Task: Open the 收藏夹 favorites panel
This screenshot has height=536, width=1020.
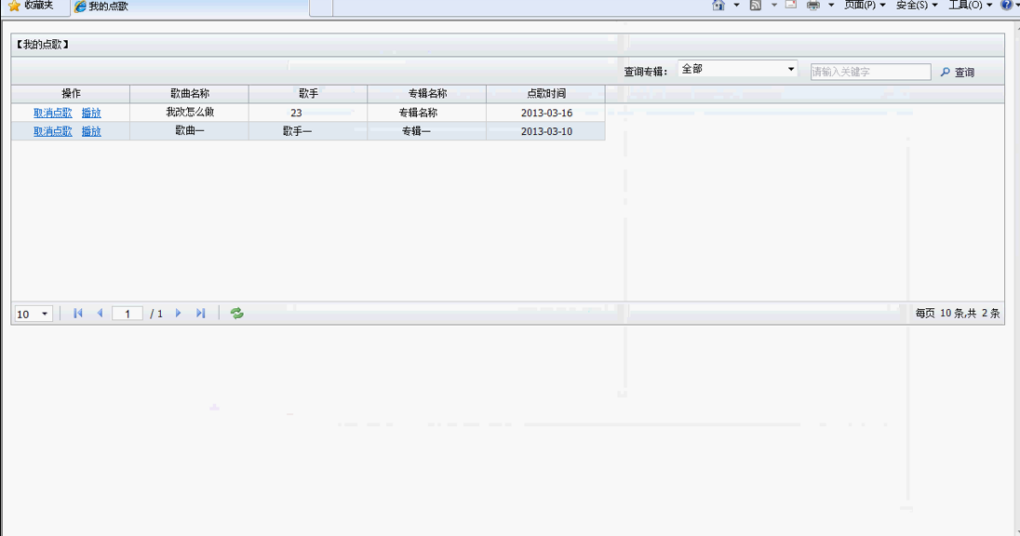Action: [x=32, y=6]
